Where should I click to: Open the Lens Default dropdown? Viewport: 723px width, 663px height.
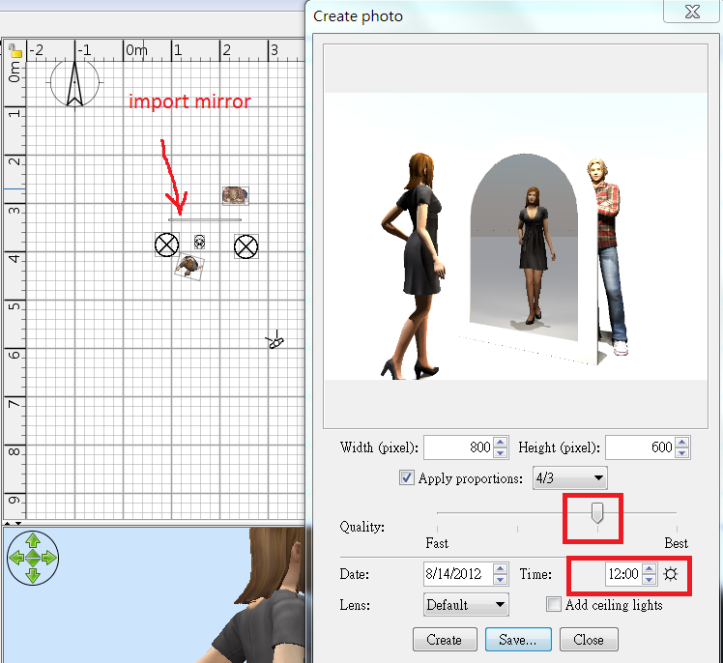click(x=467, y=605)
